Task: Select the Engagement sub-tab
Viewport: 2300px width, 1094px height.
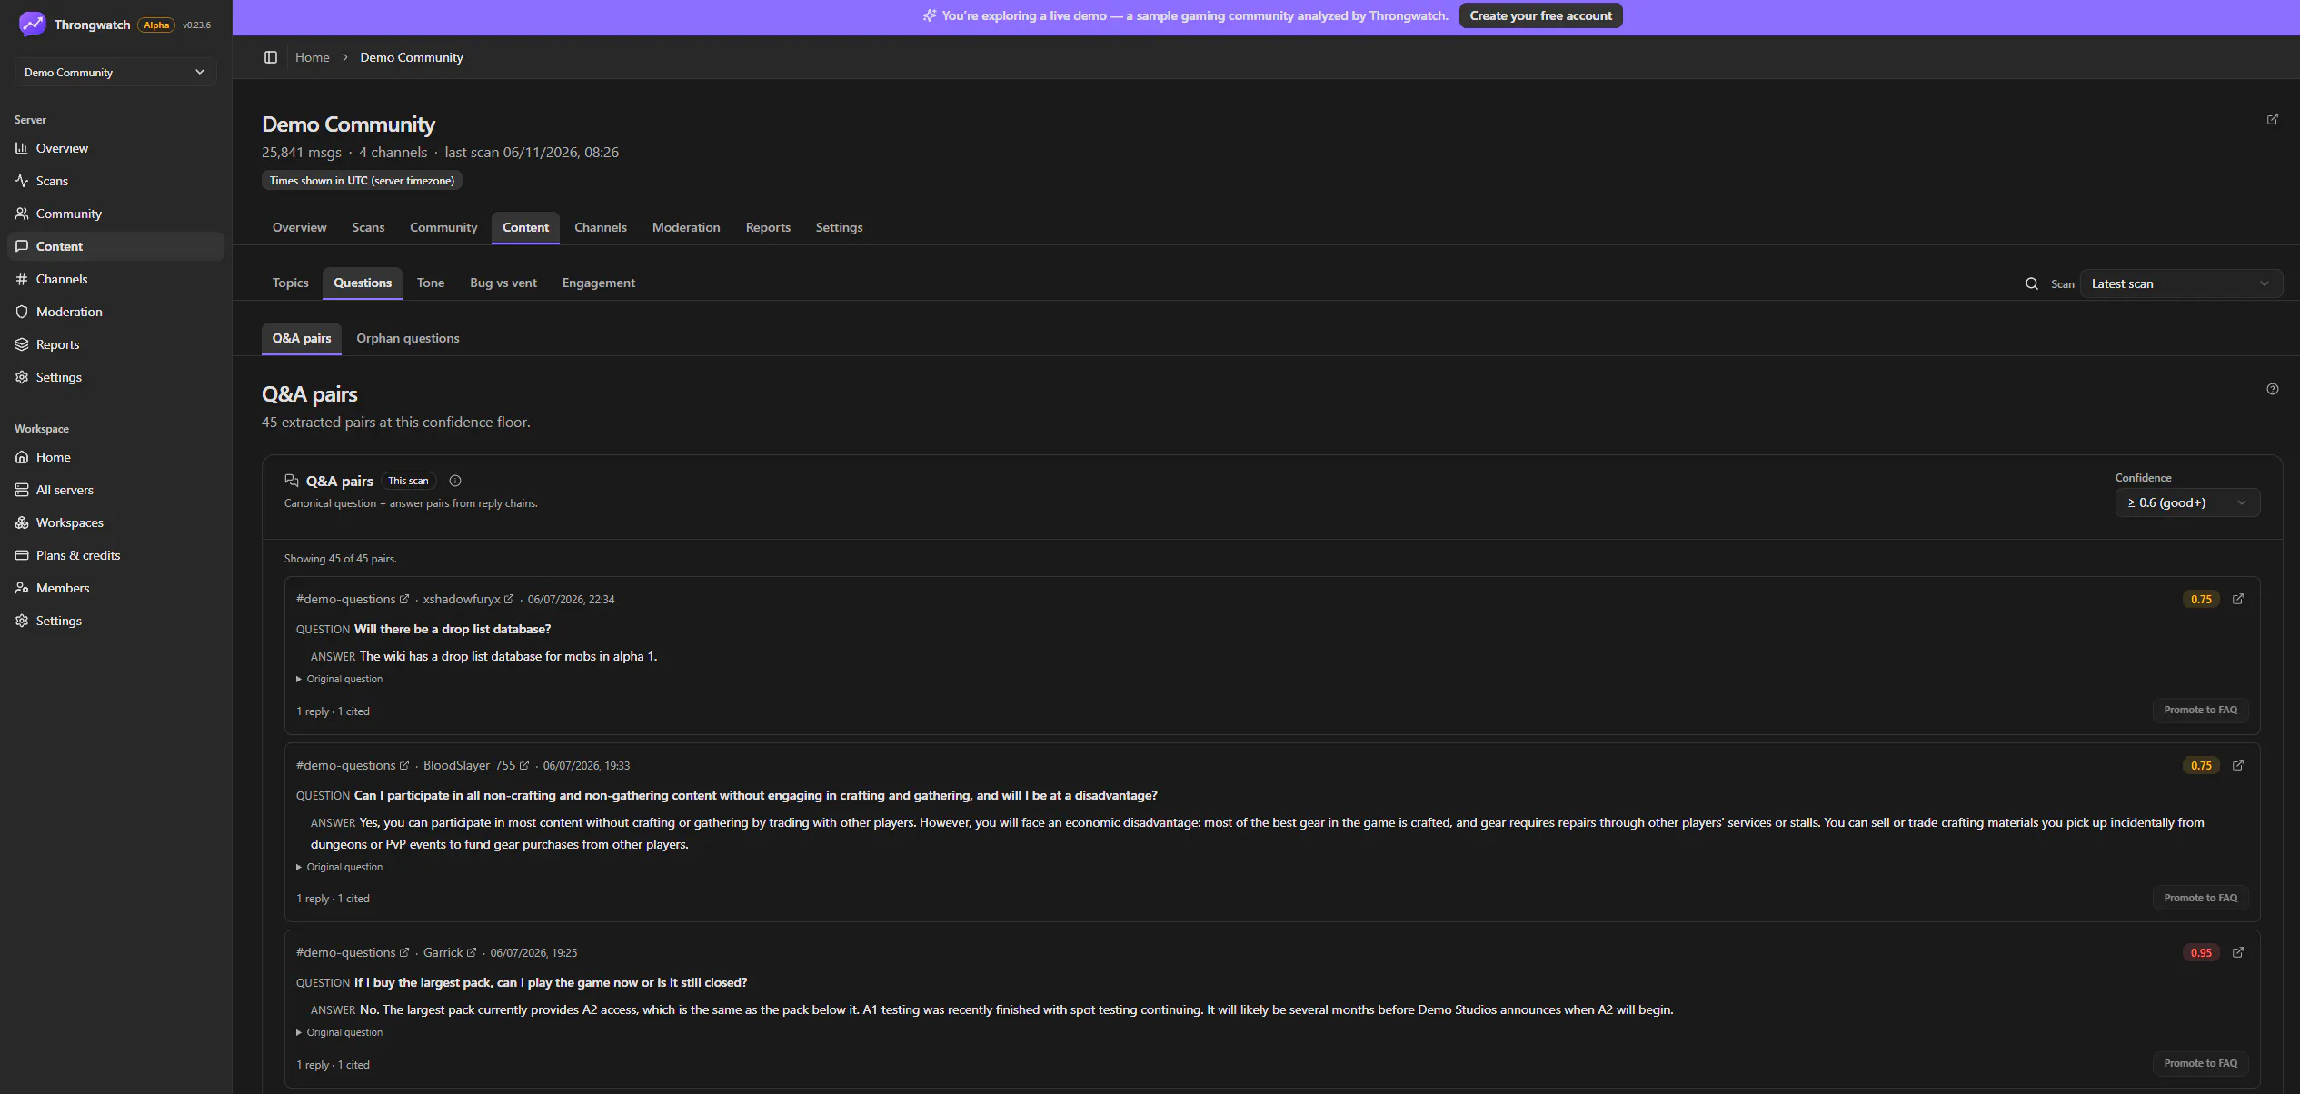Action: point(599,283)
